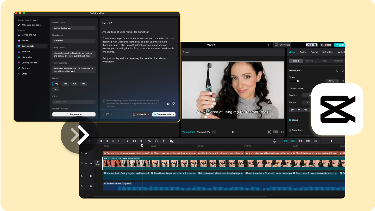Select the Rotate clip icon
Image resolution: width=375 pixels, height=211 pixels.
[157, 141]
